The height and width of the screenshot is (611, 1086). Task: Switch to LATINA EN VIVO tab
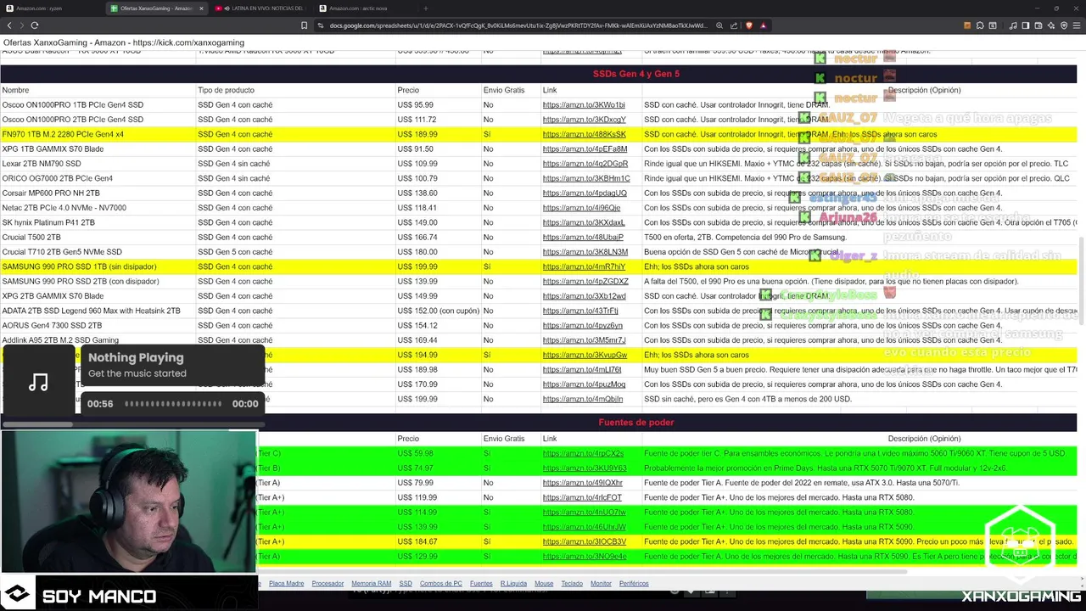tap(260, 8)
